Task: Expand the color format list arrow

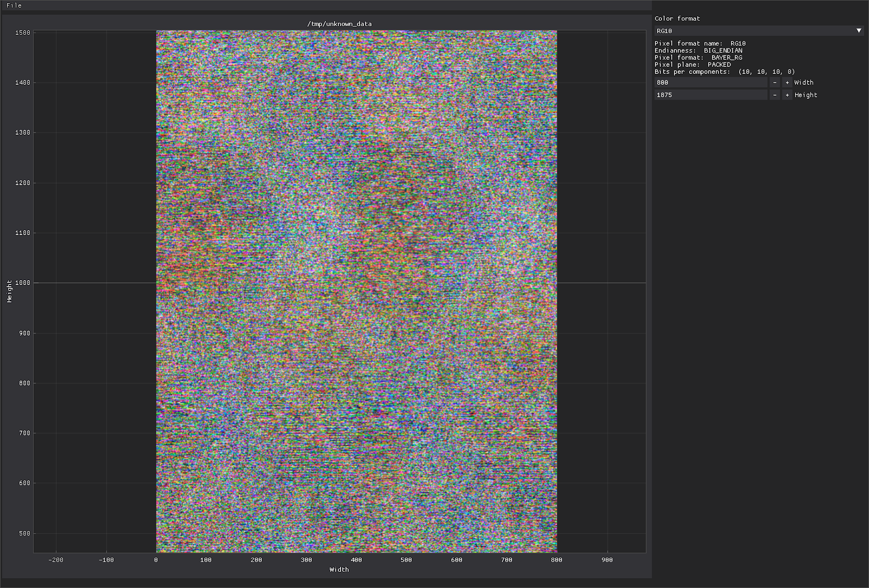Action: [x=859, y=31]
